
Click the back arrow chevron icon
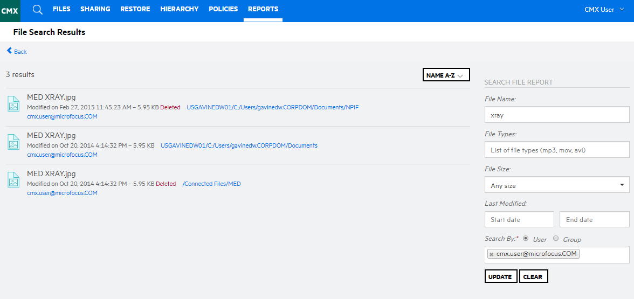[x=9, y=51]
